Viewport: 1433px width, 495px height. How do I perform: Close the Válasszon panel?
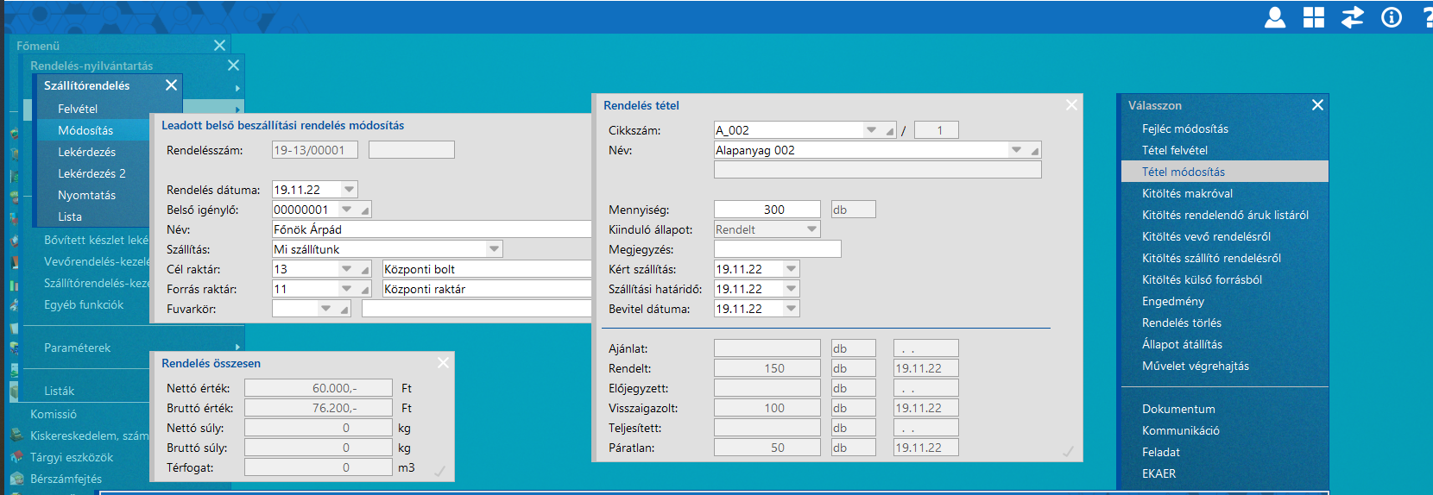coord(1317,105)
